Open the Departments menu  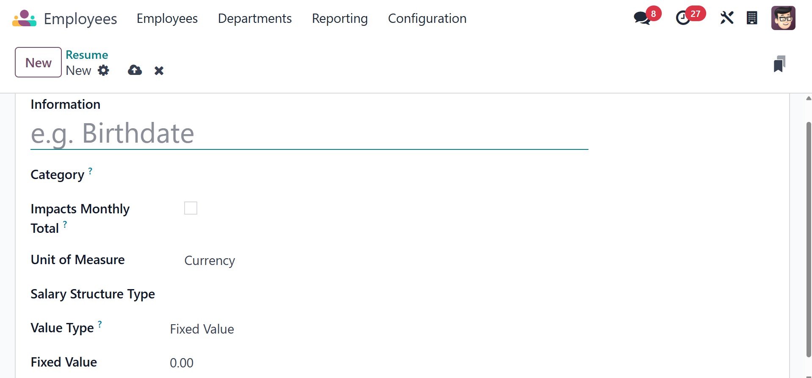click(x=255, y=19)
